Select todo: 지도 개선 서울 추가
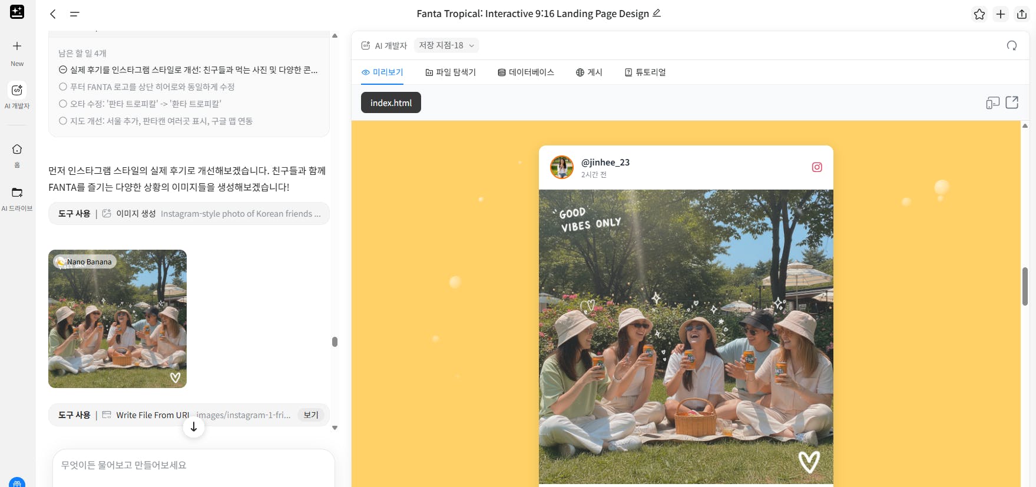 point(155,121)
